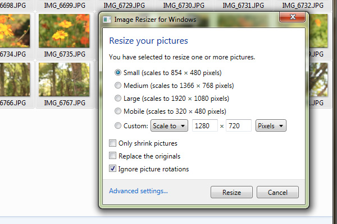Enable Only shrink pictures checkbox

[x=112, y=143]
